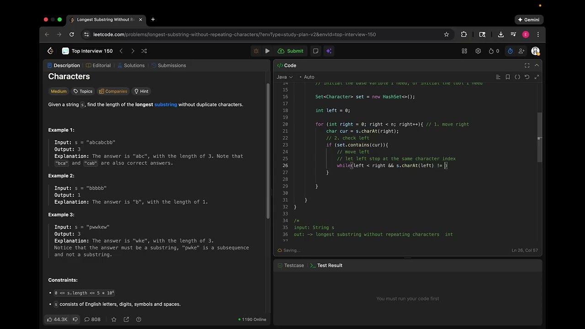585x329 pixels.
Task: Go to previous problem arrow
Action: click(x=121, y=51)
